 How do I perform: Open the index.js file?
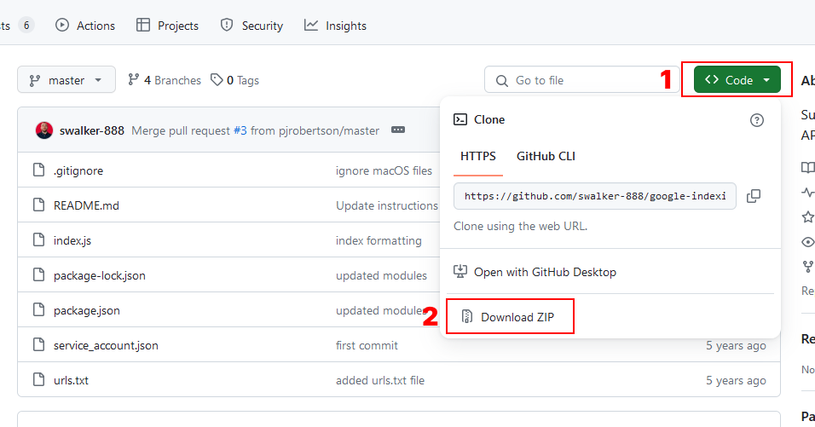coord(72,240)
